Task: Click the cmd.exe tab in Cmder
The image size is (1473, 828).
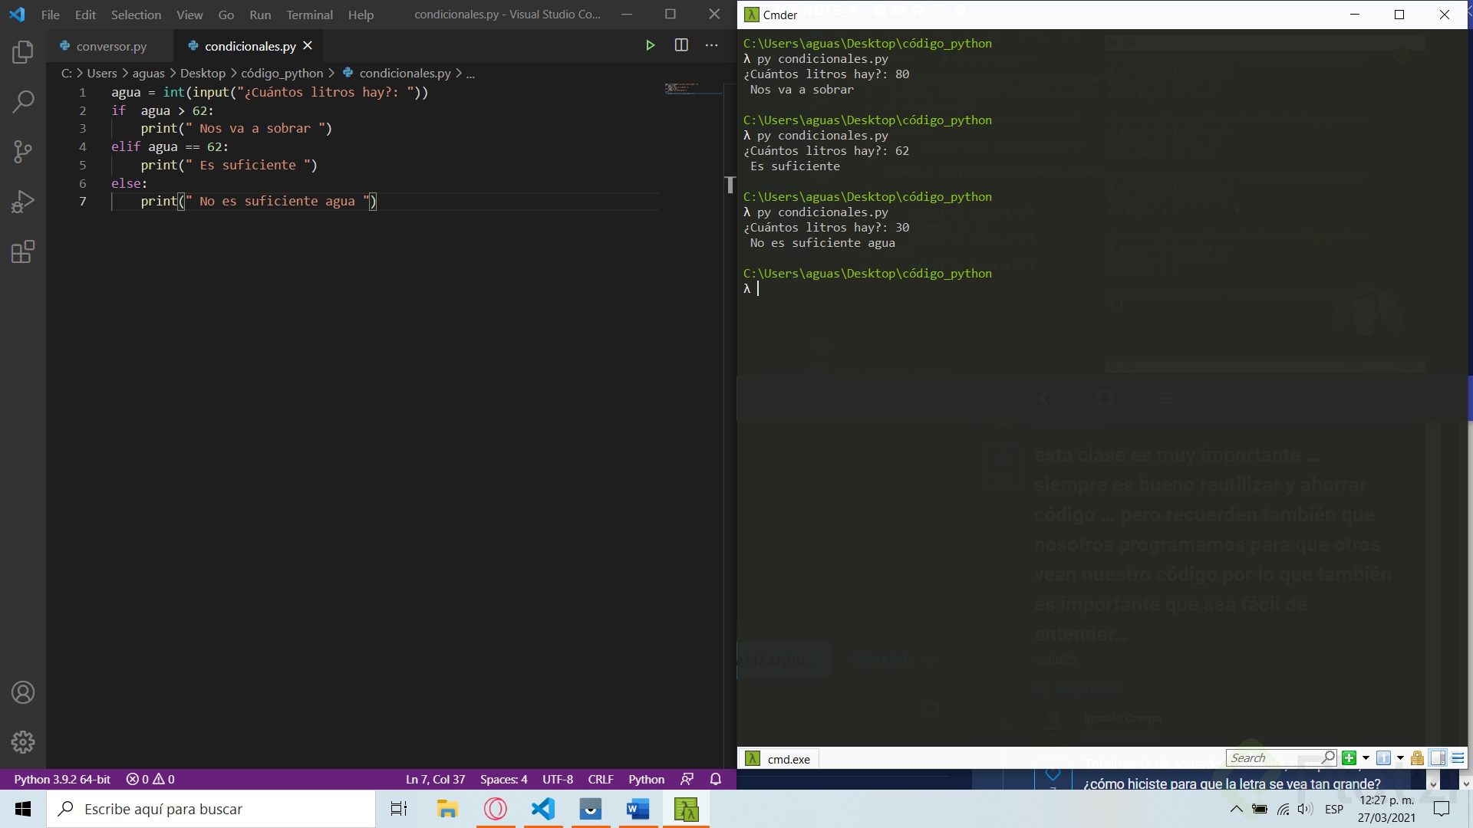Action: click(779, 758)
